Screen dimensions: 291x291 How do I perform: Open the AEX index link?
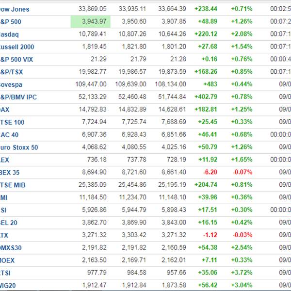click(4, 160)
